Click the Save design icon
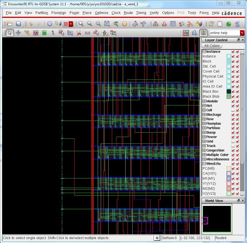 [x=18, y=24]
